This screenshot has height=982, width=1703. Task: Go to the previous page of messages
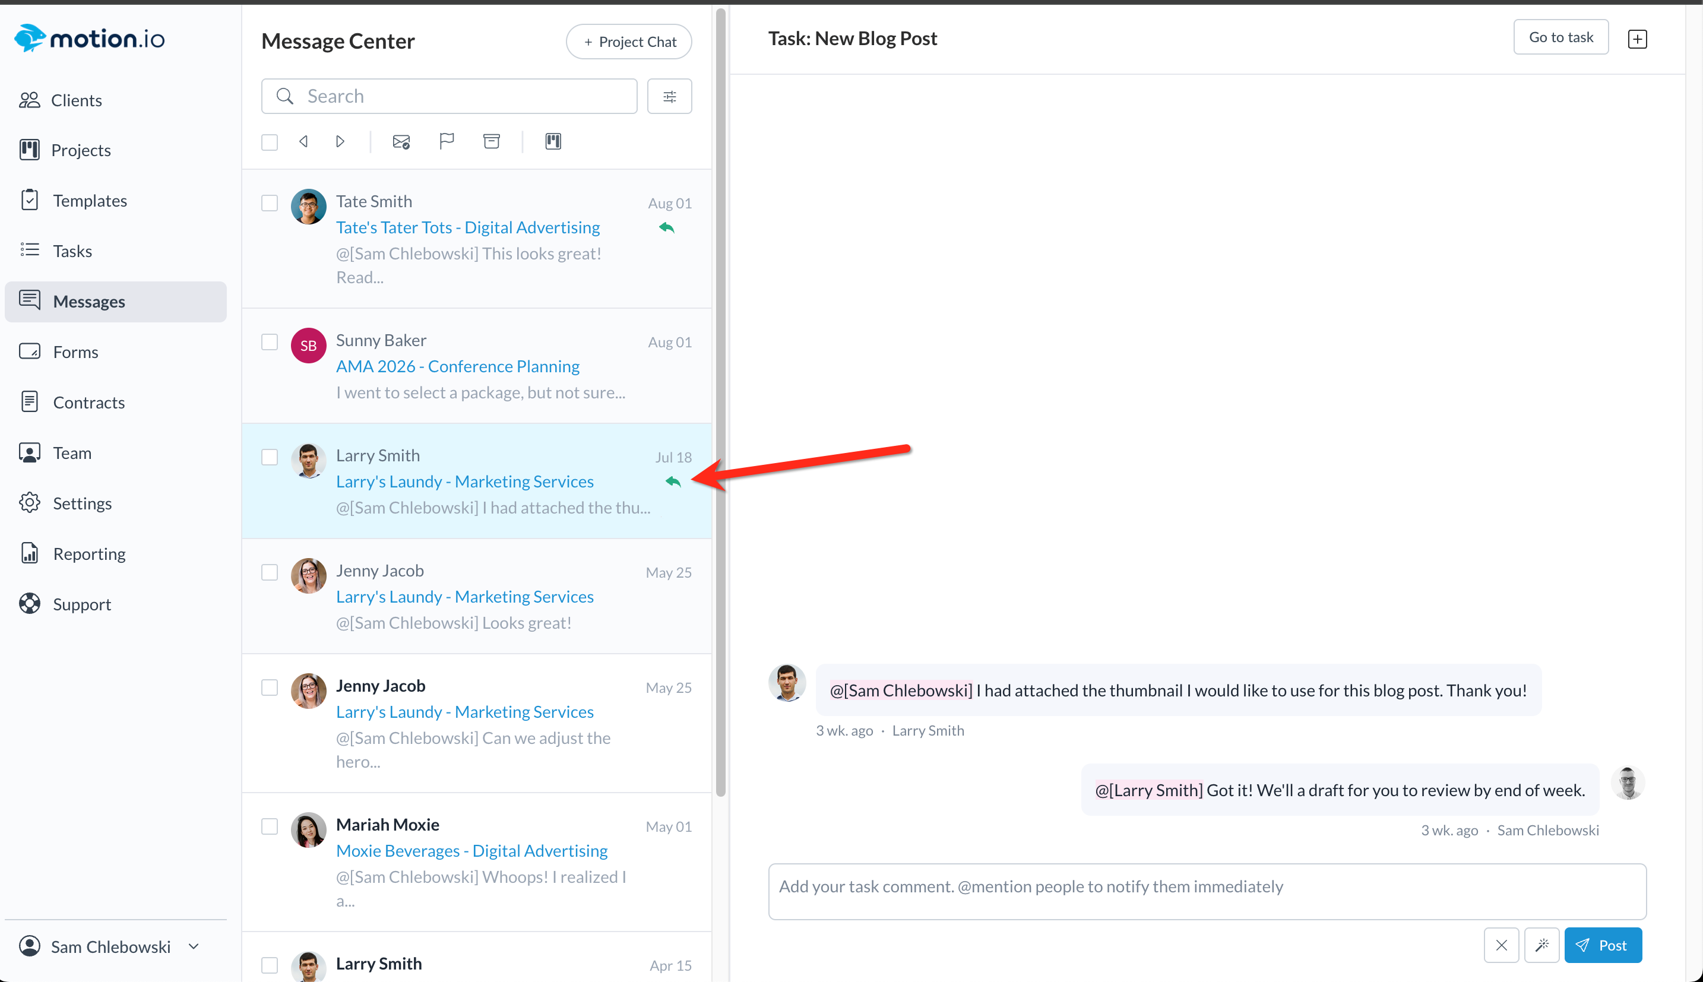pyautogui.click(x=303, y=142)
